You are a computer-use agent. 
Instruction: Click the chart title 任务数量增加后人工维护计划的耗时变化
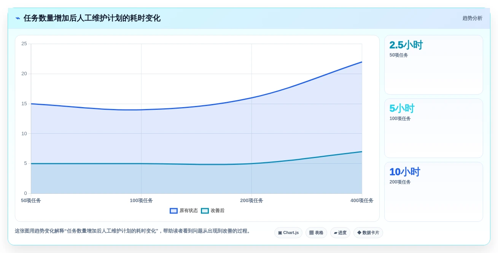pyautogui.click(x=92, y=18)
